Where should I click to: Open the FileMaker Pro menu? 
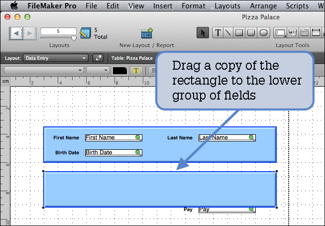click(x=52, y=6)
